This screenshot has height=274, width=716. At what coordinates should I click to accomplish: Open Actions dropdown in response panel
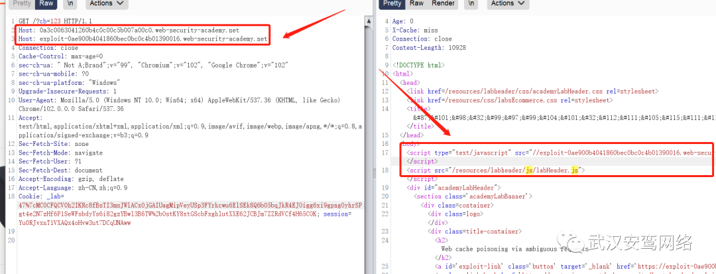click(x=508, y=4)
